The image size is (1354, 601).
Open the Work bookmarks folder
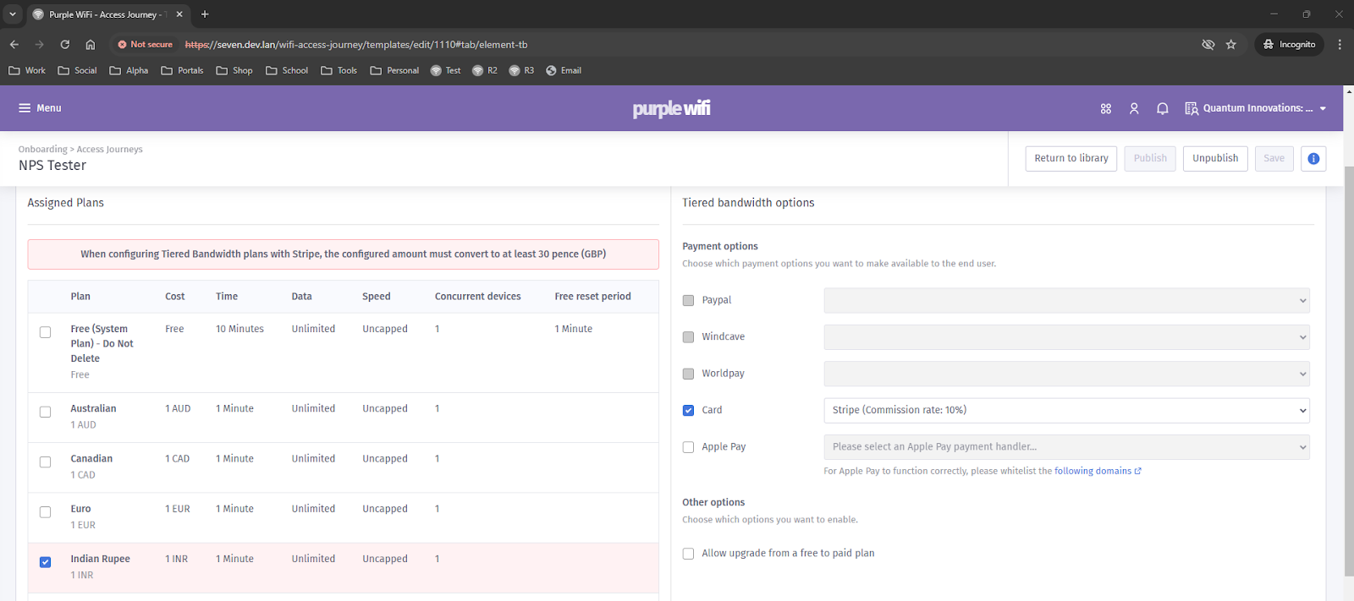tap(27, 70)
